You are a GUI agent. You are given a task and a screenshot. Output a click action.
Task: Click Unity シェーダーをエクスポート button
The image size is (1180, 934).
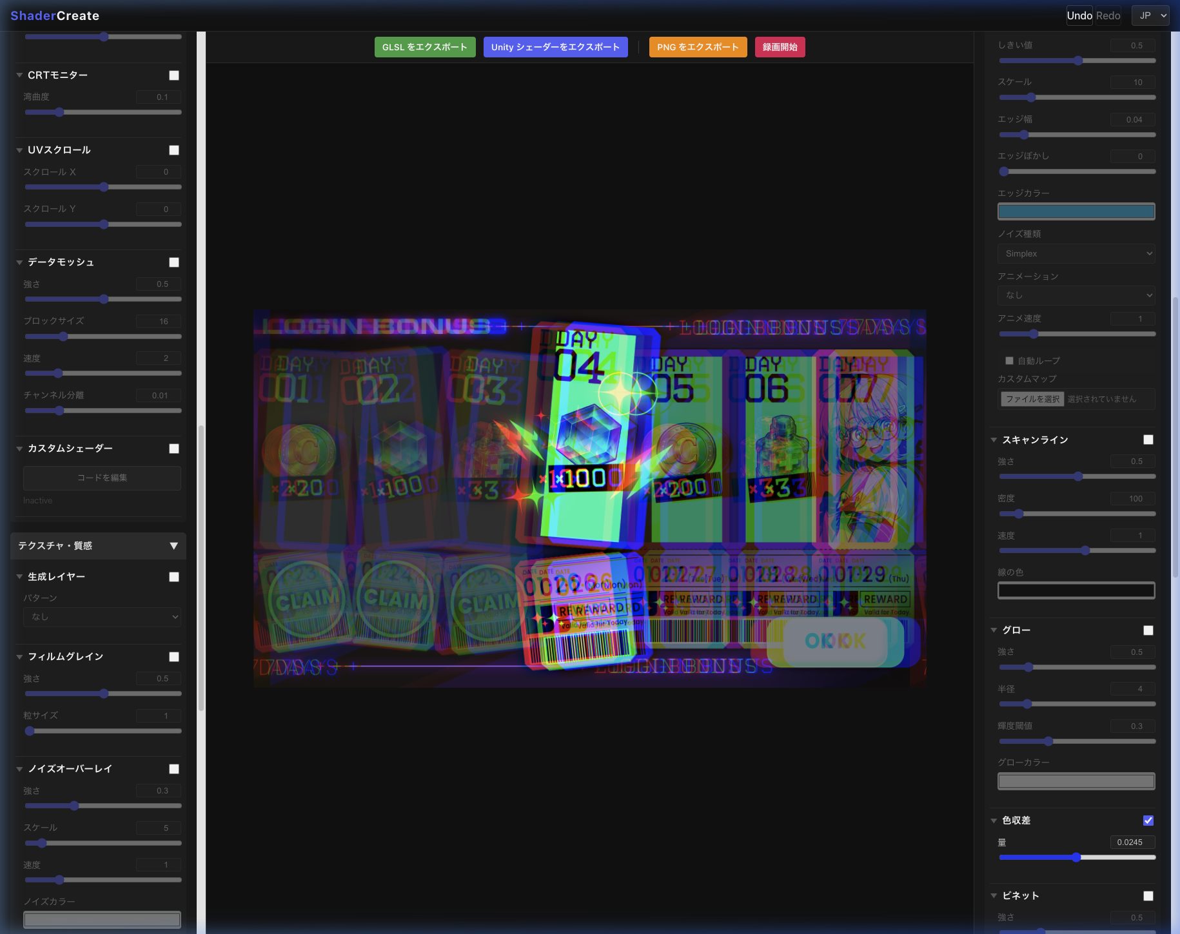pos(555,47)
